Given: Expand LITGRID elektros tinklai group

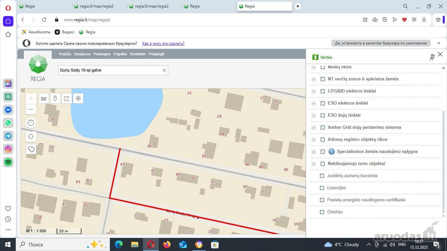Looking at the screenshot, I should click(314, 91).
